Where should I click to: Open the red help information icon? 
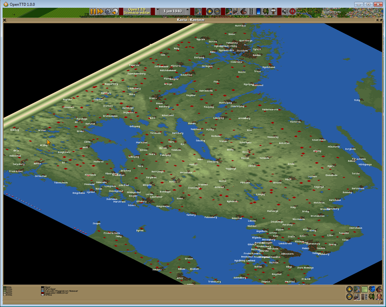tap(292, 11)
